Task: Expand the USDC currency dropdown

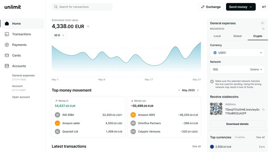Action: tap(237, 53)
